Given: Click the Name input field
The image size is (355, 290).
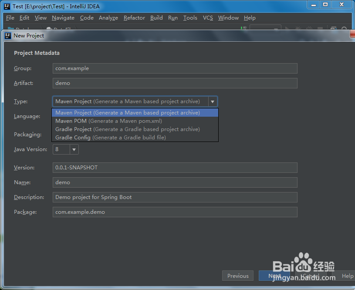Looking at the screenshot, I should click(175, 182).
